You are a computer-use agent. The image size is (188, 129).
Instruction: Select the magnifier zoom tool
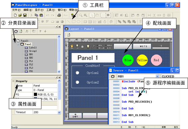[81, 15]
